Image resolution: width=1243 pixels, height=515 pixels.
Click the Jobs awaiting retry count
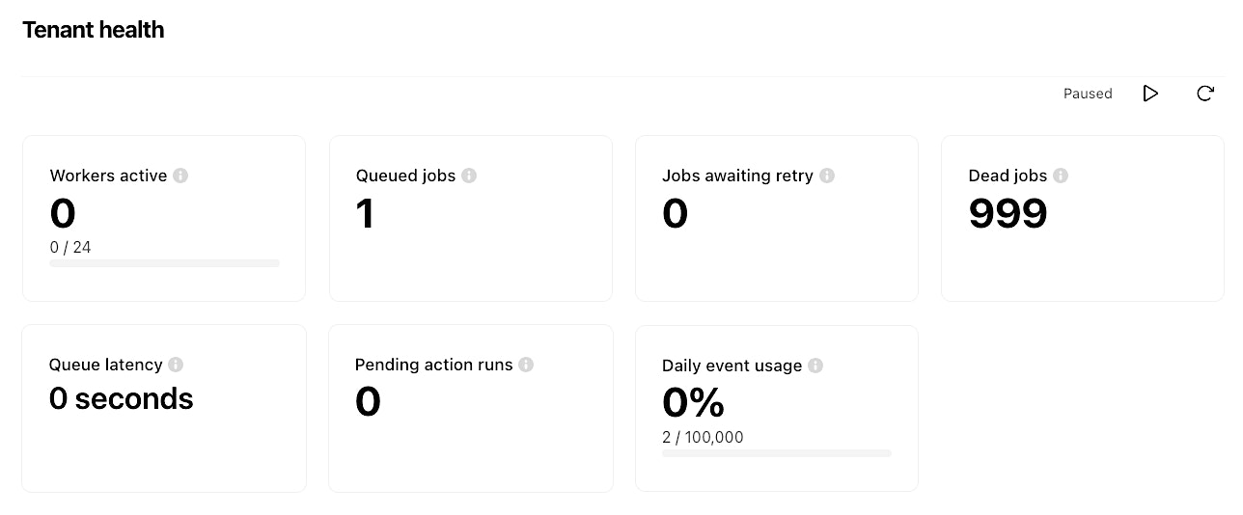point(675,213)
